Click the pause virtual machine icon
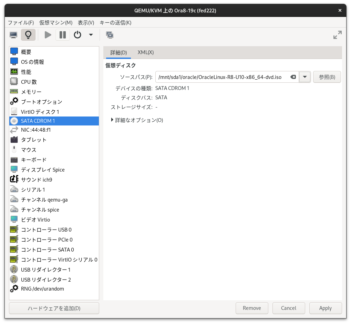This screenshot has height=324, width=351. pos(62,34)
